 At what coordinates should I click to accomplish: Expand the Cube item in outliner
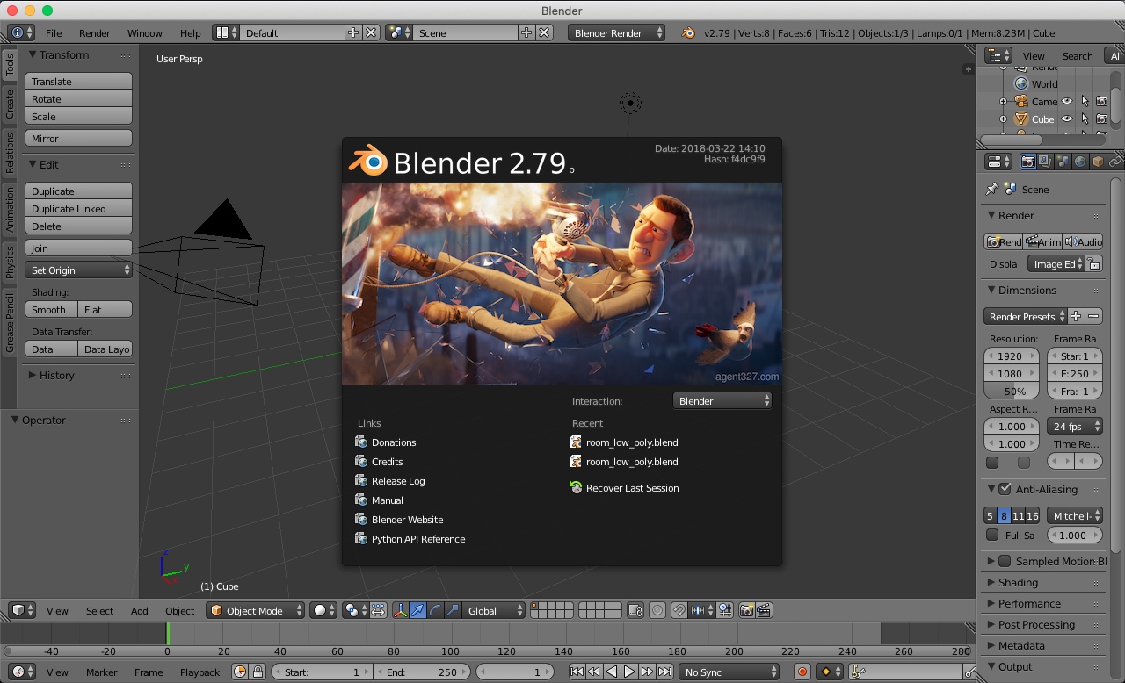point(1003,119)
